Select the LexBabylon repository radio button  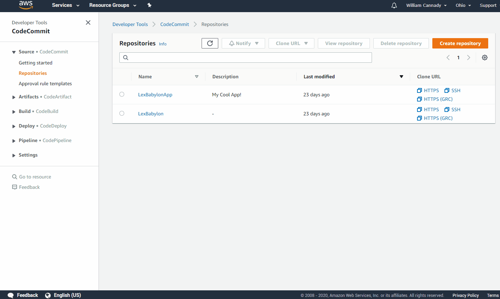(x=122, y=113)
